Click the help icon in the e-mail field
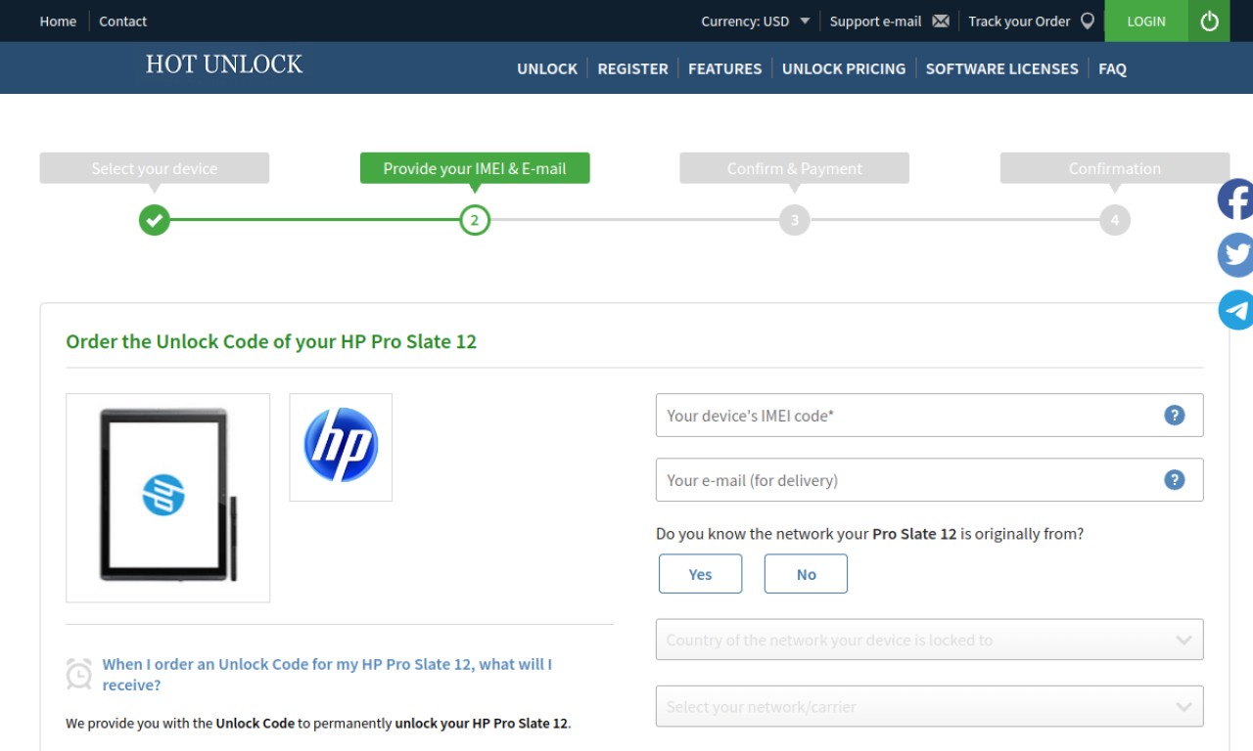This screenshot has width=1253, height=751. [x=1175, y=480]
